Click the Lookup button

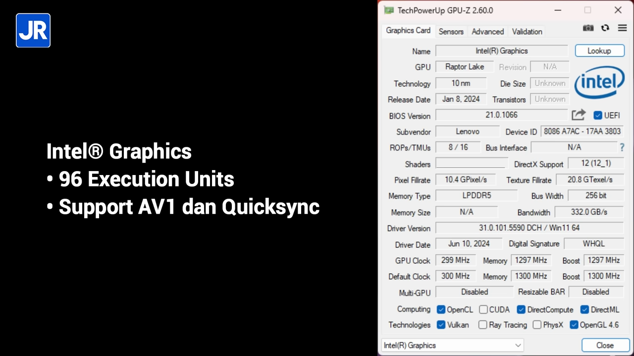pos(599,50)
